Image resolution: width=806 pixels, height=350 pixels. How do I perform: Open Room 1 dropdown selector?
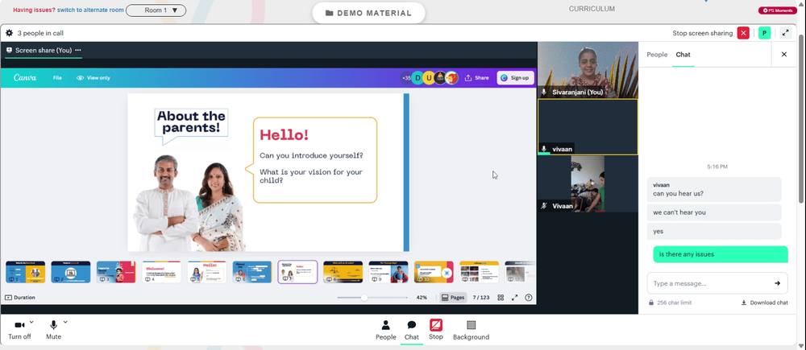tap(156, 10)
